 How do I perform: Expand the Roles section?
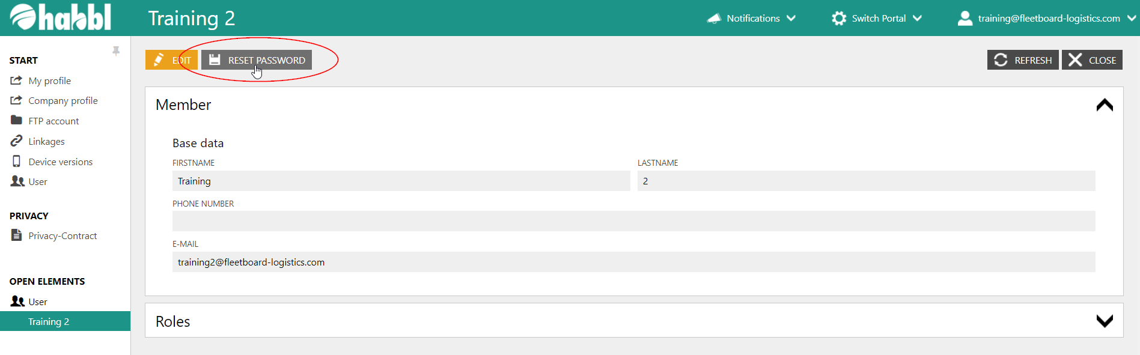click(1104, 321)
